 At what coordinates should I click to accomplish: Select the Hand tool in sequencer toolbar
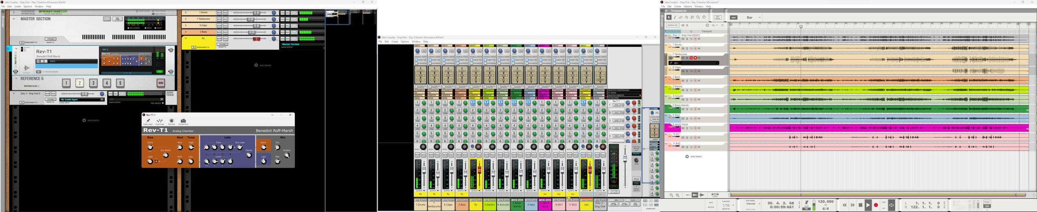[704, 17]
